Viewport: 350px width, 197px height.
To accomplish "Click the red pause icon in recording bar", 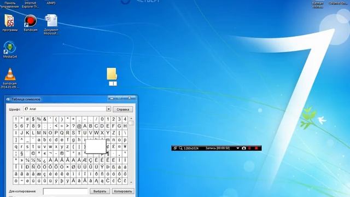I will point(250,148).
